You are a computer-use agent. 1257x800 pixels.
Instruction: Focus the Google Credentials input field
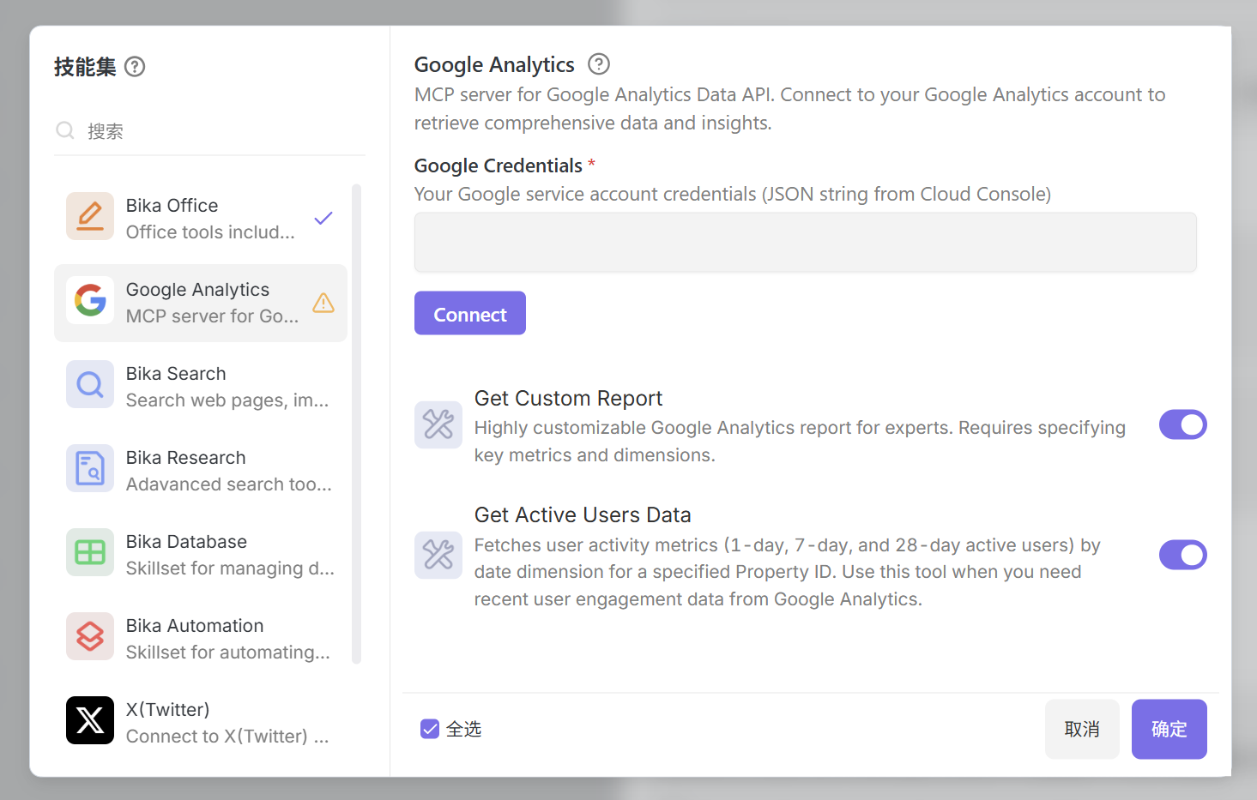coord(805,243)
